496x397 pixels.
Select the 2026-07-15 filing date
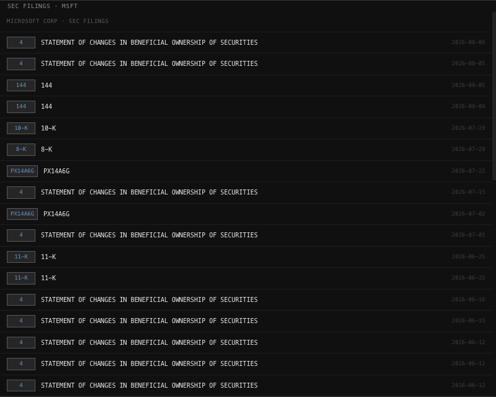point(468,192)
